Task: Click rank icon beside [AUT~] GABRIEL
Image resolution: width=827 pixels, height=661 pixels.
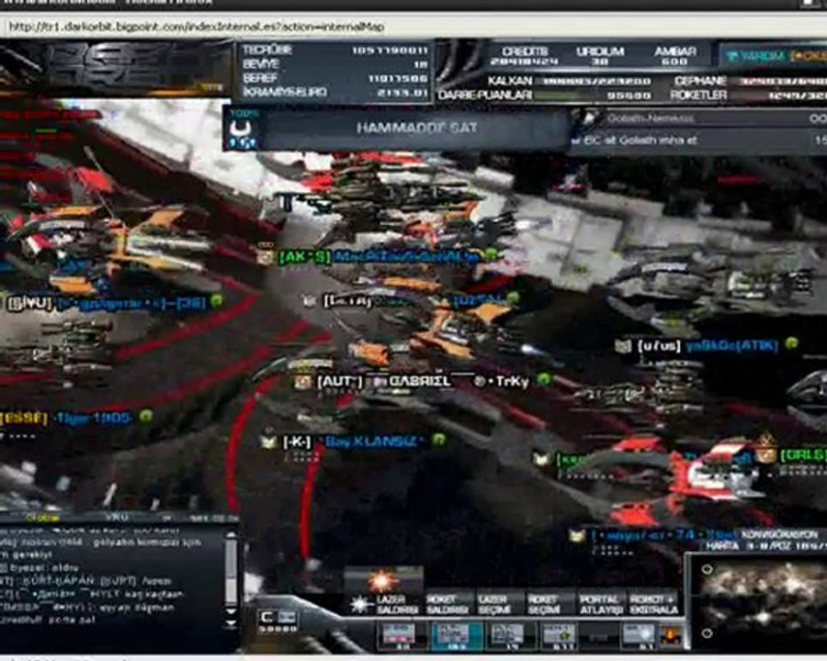Action: pyautogui.click(x=302, y=382)
